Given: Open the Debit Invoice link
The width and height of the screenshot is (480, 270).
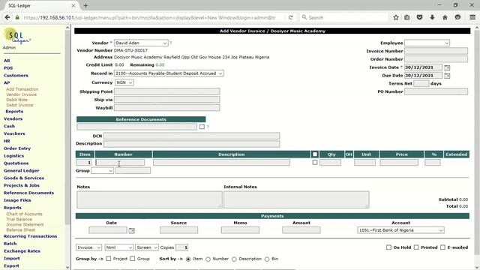Looking at the screenshot, I should point(19,105).
